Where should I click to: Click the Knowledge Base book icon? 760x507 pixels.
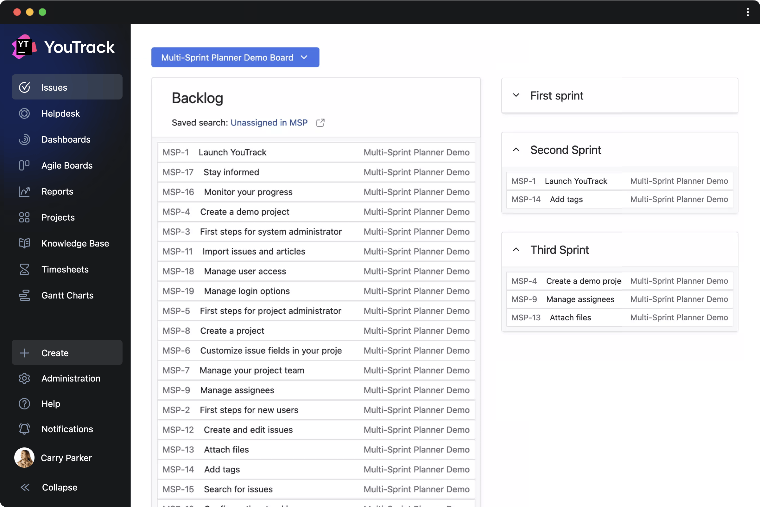[x=24, y=243]
